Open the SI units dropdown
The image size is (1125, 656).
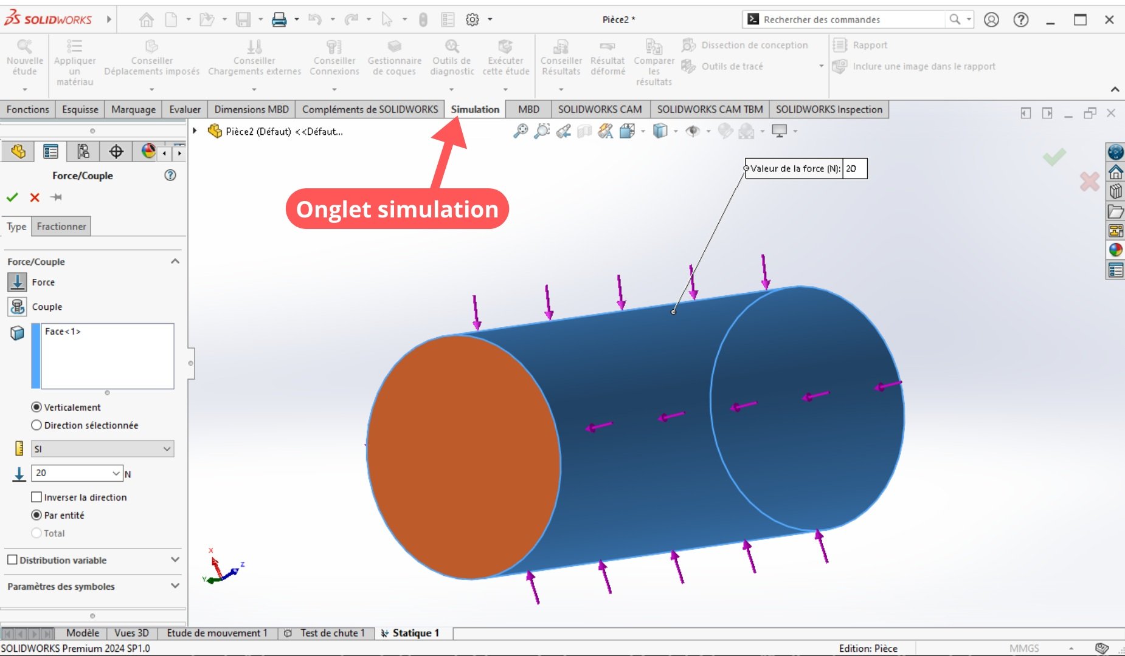click(102, 449)
